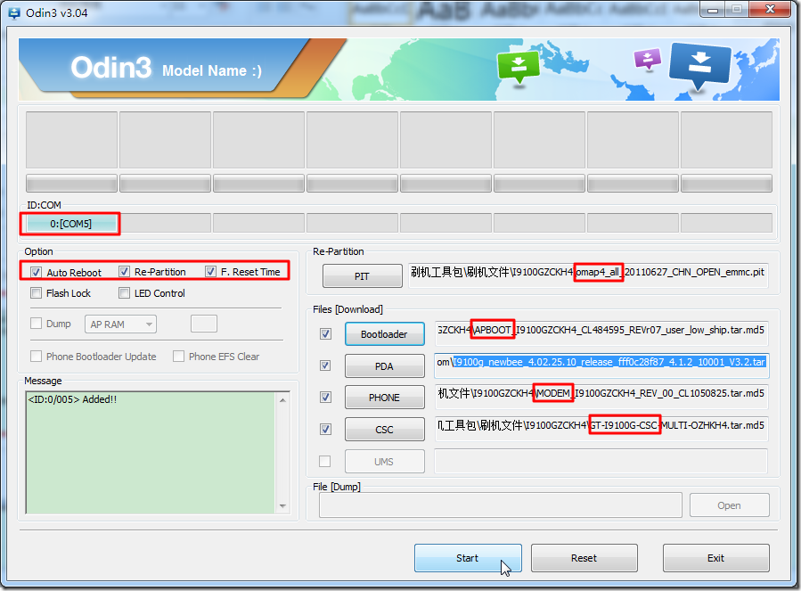801x591 pixels.
Task: Click the UMS file button
Action: click(384, 462)
